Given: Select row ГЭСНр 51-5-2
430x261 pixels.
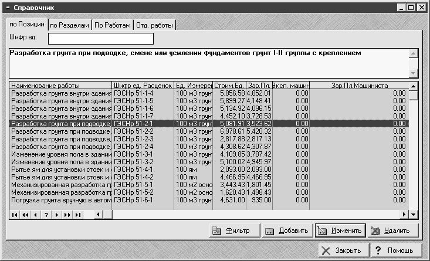Looking at the screenshot, I should pyautogui.click(x=209, y=192).
